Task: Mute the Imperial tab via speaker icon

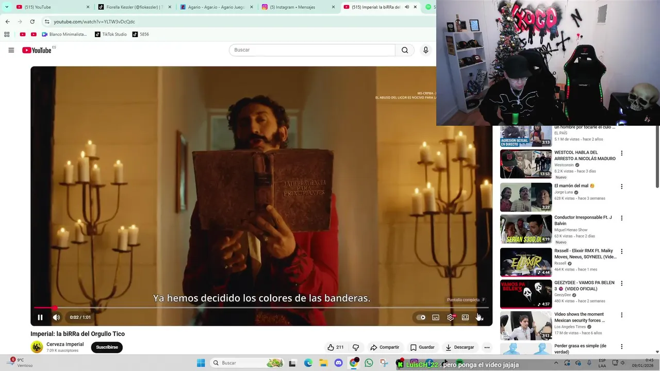Action: [x=407, y=7]
